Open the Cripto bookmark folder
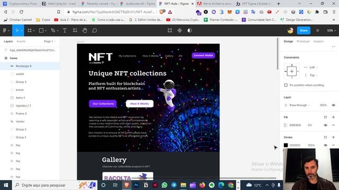 (x=43, y=20)
